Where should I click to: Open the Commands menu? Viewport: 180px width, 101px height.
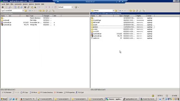[x=18, y=4]
